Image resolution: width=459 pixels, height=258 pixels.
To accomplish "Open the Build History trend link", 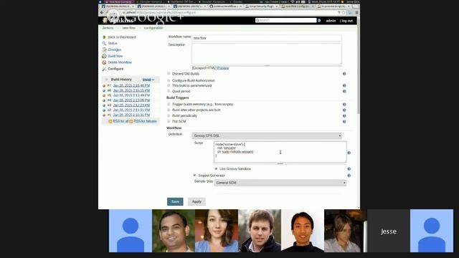I will 146,80.
